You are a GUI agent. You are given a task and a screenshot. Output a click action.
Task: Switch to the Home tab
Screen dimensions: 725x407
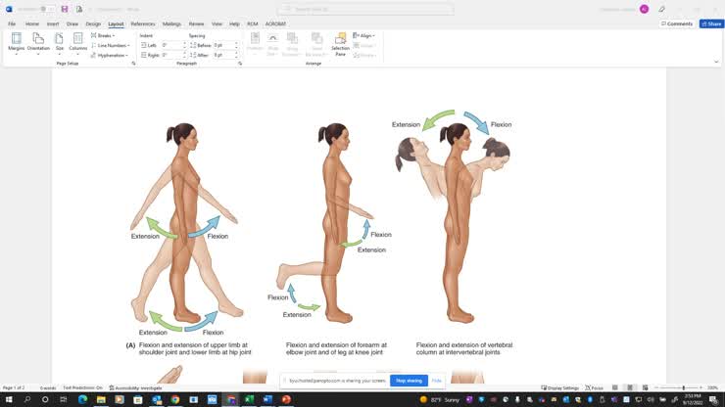click(32, 23)
